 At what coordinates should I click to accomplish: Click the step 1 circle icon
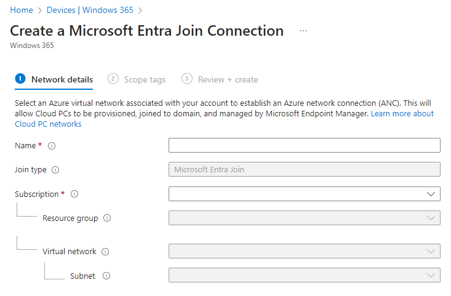click(20, 79)
